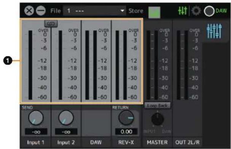This screenshot has width=231, height=149.
Task: Open the gear settings icon
Action: (196, 11)
